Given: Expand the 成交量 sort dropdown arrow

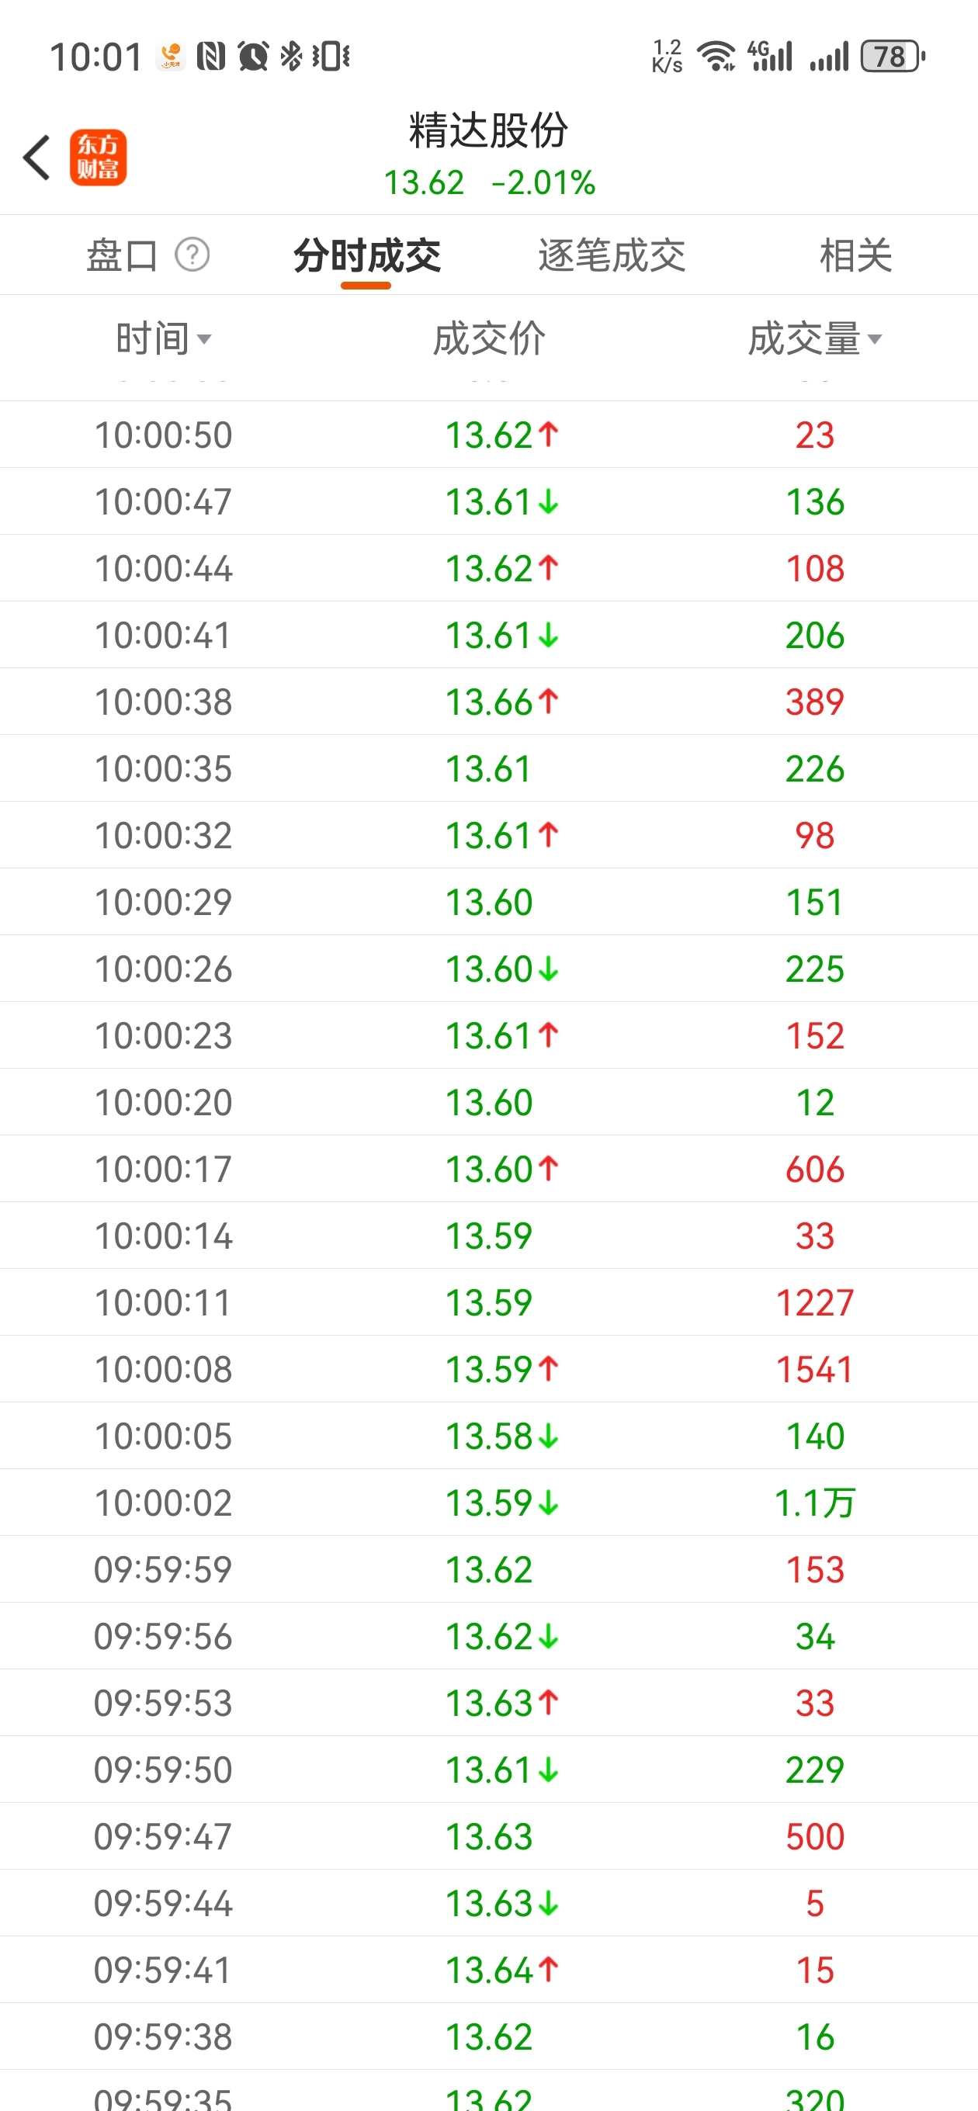Looking at the screenshot, I should pyautogui.click(x=875, y=339).
